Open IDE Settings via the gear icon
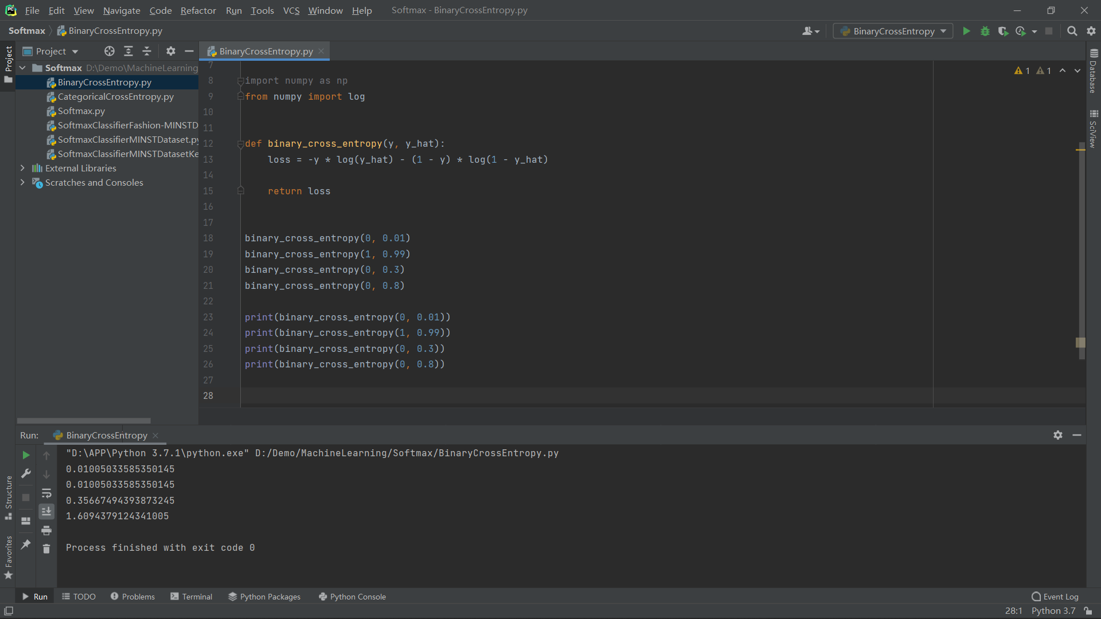This screenshot has height=619, width=1101. coord(1091,31)
